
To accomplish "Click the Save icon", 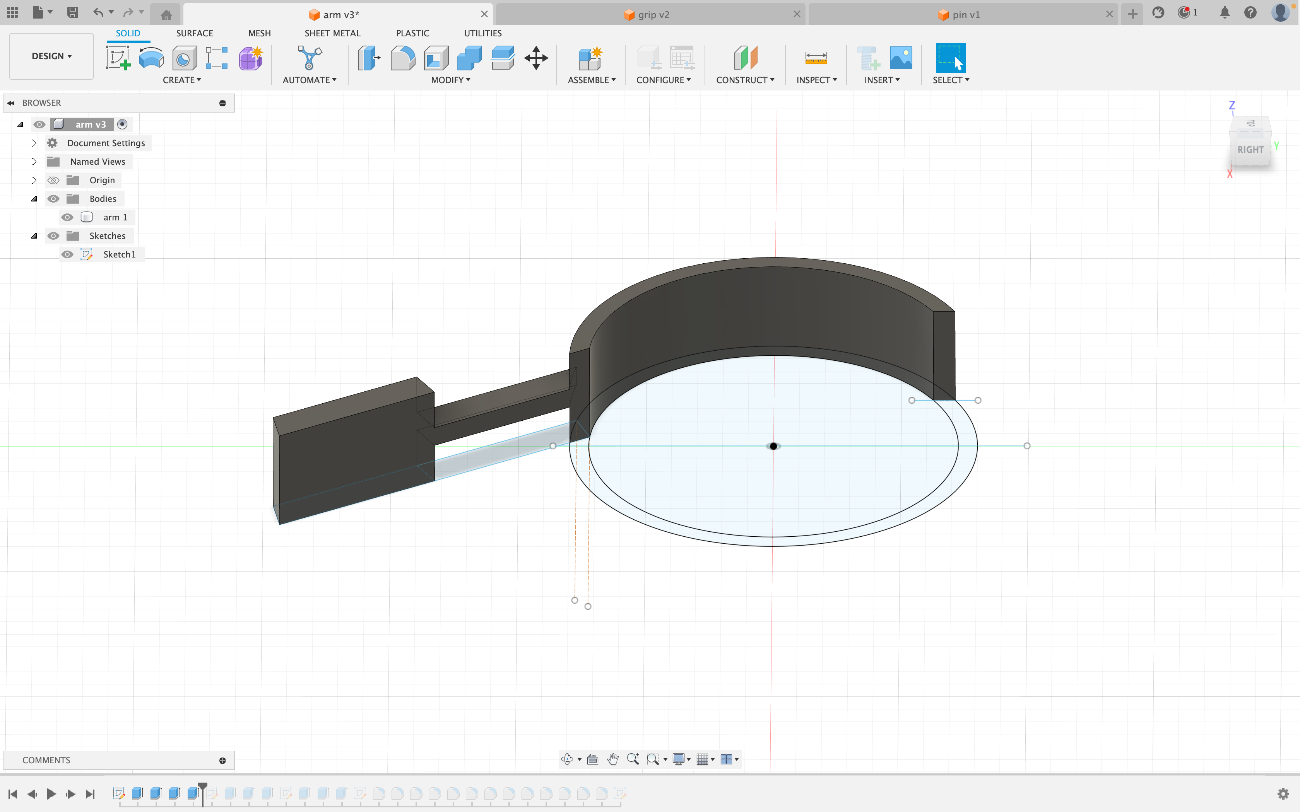I will (x=72, y=12).
